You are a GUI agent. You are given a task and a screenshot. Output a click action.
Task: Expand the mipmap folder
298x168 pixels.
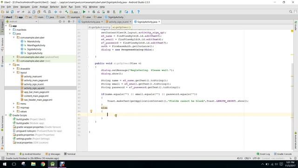point(14,107)
